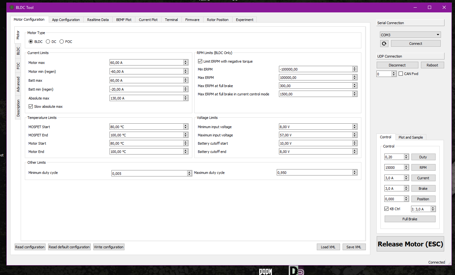The image size is (455, 275).
Task: Open the Terminal tab
Action: click(171, 20)
